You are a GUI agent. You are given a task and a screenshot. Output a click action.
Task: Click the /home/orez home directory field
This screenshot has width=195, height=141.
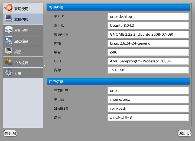(148, 99)
